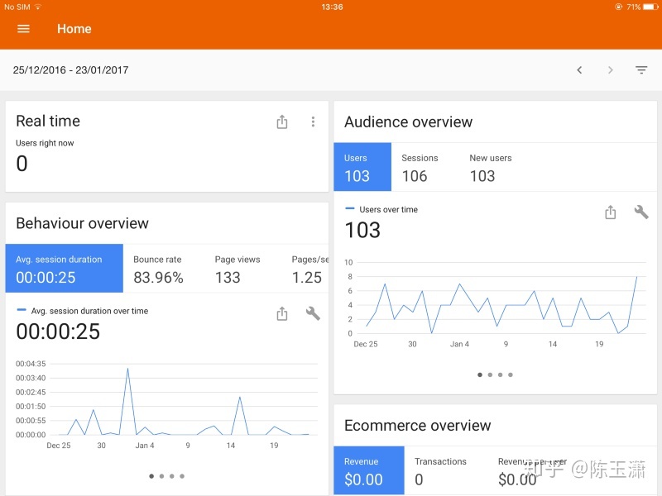Share the Real time card
This screenshot has width=662, height=496.
282,122
